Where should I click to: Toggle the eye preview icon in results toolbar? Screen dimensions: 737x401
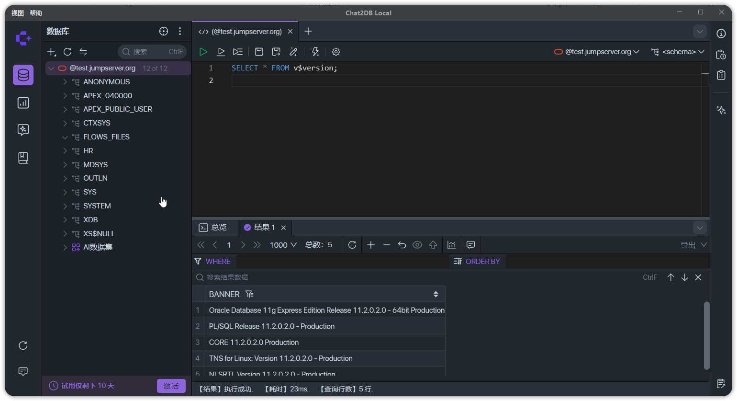click(x=417, y=245)
